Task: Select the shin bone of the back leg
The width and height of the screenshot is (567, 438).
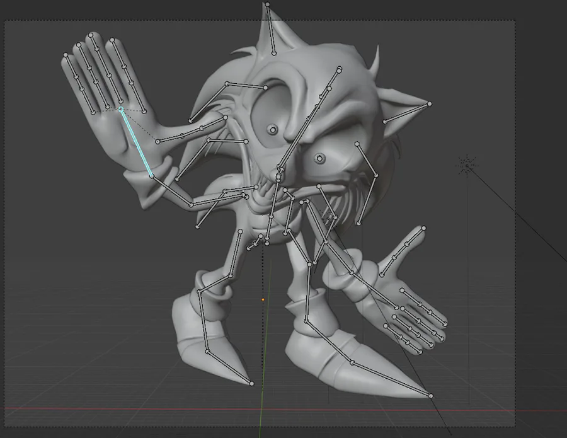Action: (x=203, y=321)
